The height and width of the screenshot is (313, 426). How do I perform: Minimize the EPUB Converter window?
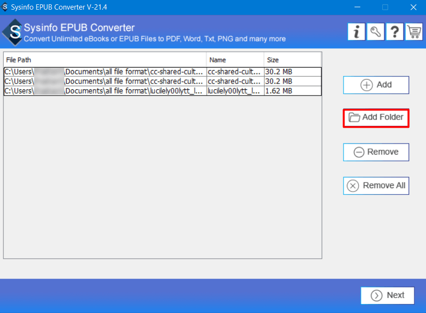click(x=357, y=7)
